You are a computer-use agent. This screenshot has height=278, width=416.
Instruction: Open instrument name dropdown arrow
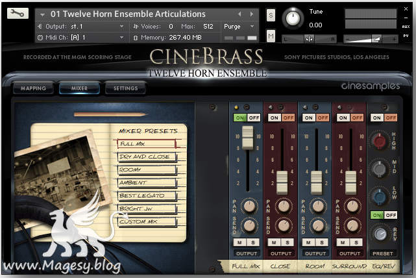click(x=42, y=14)
